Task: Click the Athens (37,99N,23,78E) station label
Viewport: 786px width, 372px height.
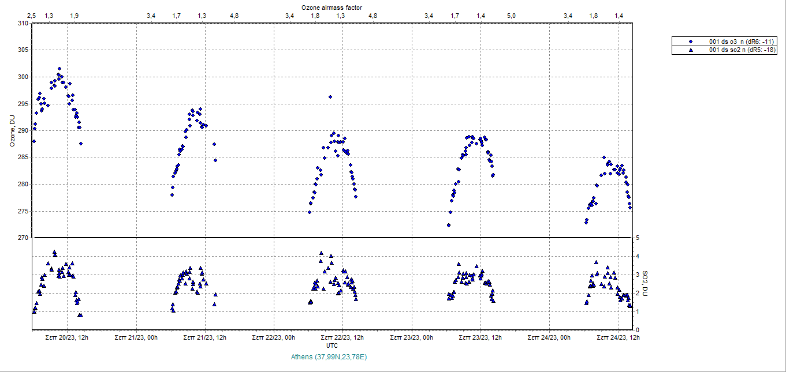Action: point(329,357)
